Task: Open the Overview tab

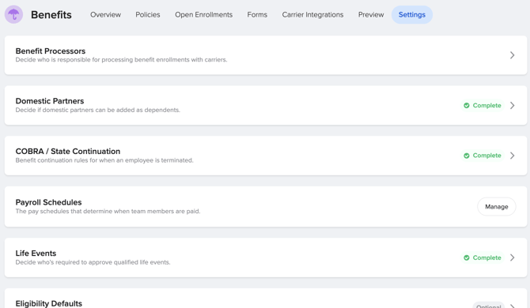Action: [x=105, y=15]
